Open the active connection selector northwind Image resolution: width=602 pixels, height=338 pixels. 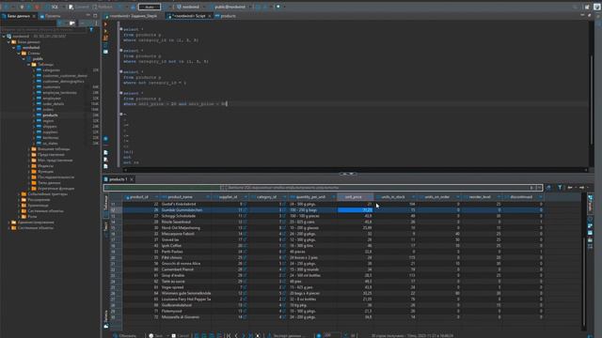pos(188,7)
